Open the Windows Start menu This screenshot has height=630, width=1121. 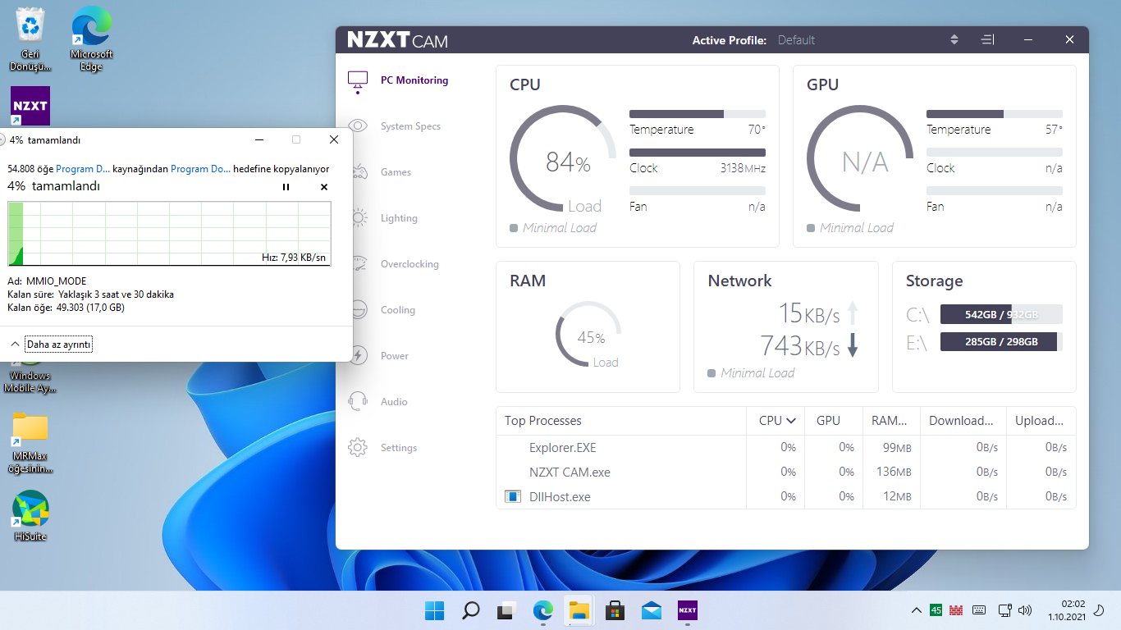(435, 610)
